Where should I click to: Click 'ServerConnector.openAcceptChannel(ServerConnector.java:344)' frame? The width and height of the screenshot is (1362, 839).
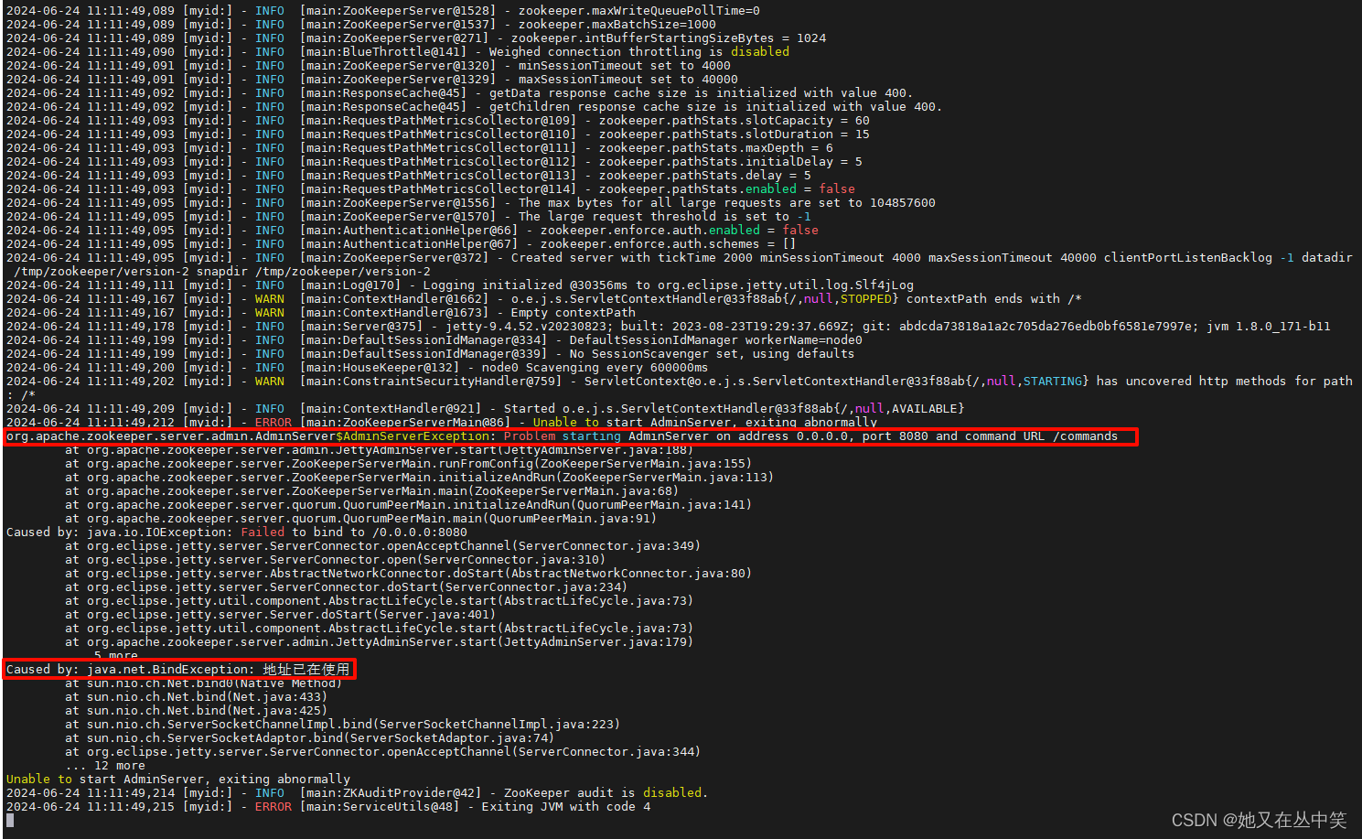[382, 752]
